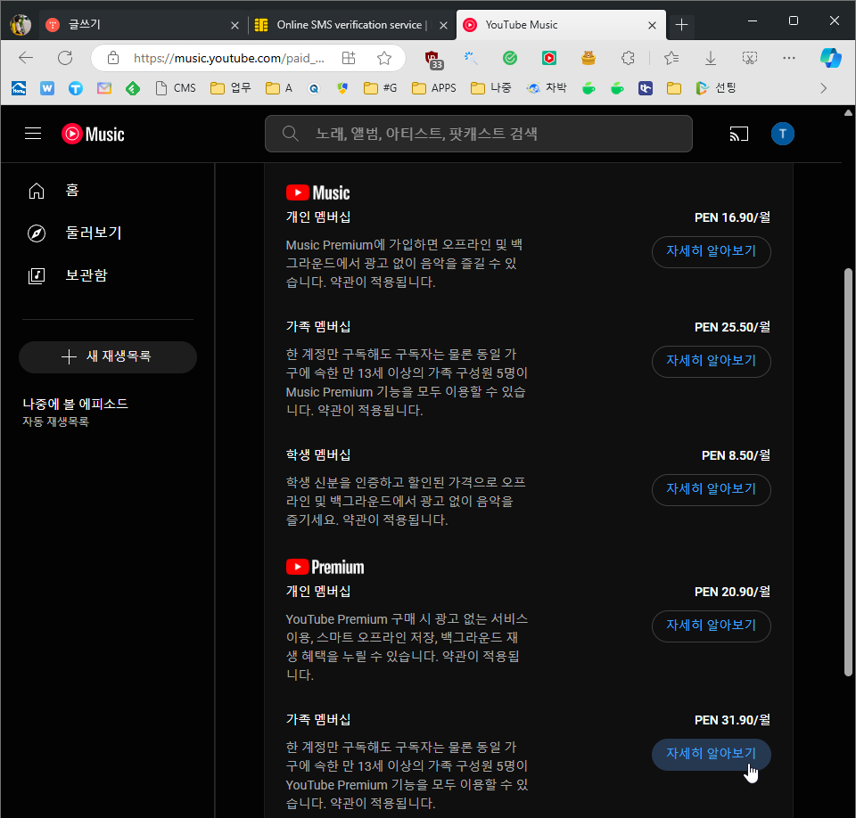Click 자세히 알아보기 for 학생 멤버십
The width and height of the screenshot is (856, 818).
pos(711,489)
